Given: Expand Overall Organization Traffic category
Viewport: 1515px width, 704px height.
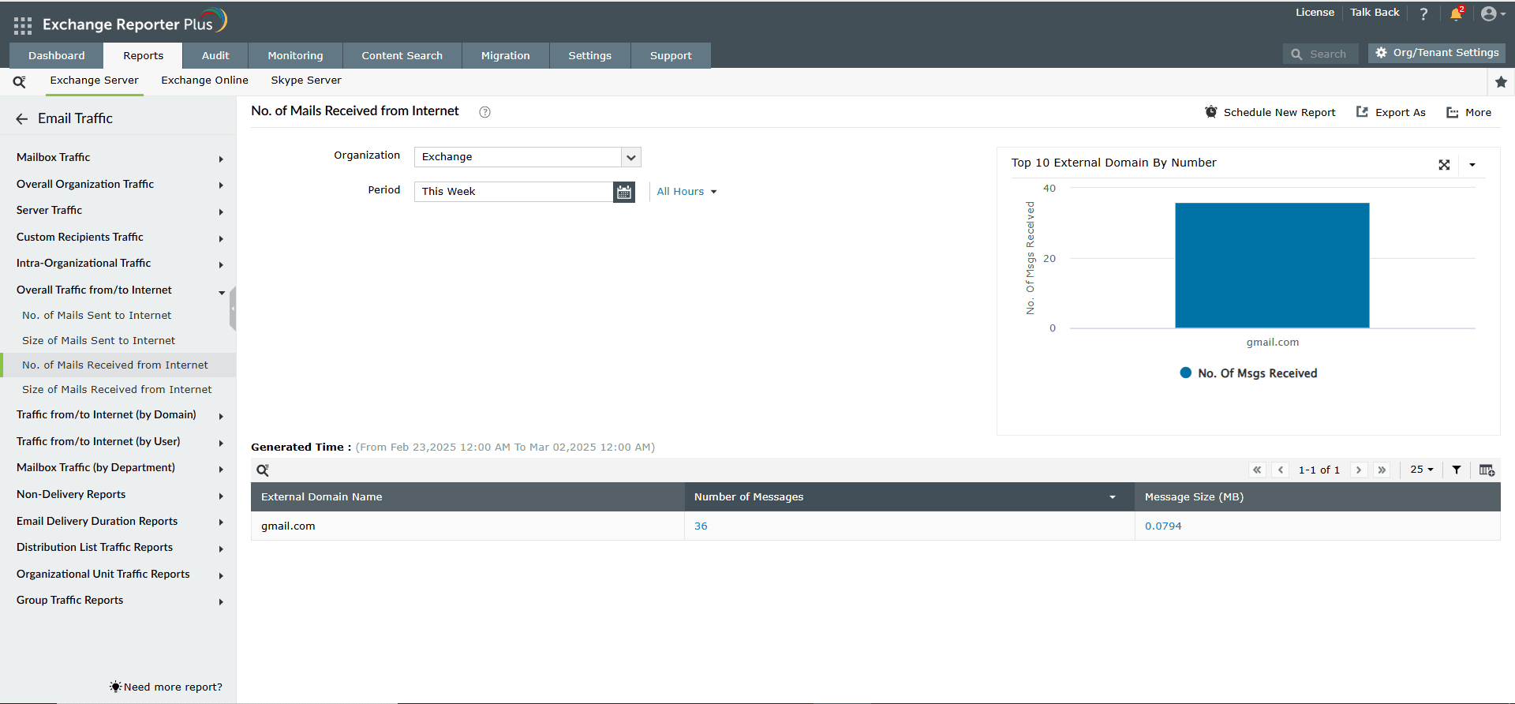Looking at the screenshot, I should 221,185.
